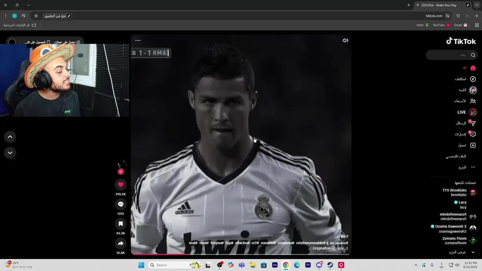Open followed account TTV Brookiato
The width and height of the screenshot is (482, 271).
[459, 192]
